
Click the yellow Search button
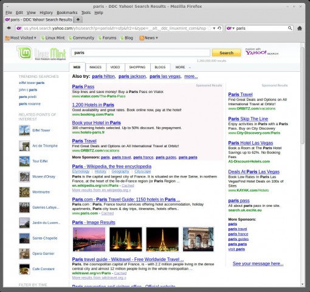tap(227, 53)
